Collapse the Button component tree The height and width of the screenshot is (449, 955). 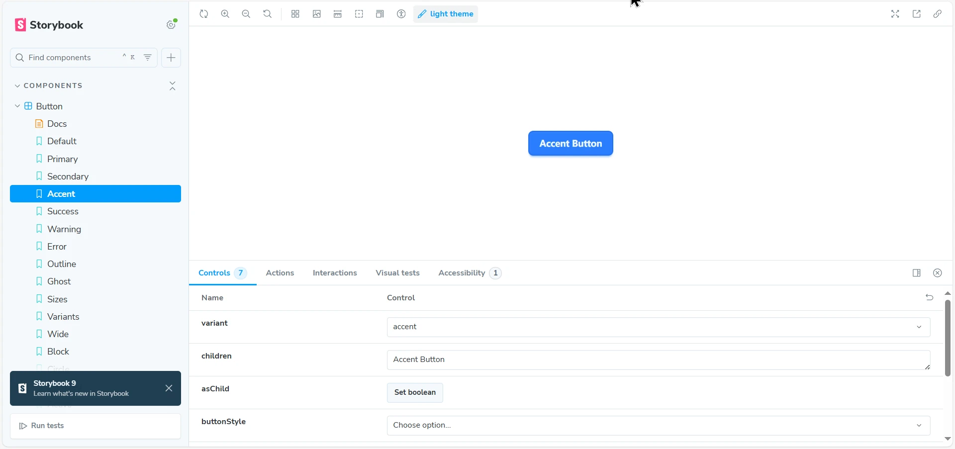[17, 106]
